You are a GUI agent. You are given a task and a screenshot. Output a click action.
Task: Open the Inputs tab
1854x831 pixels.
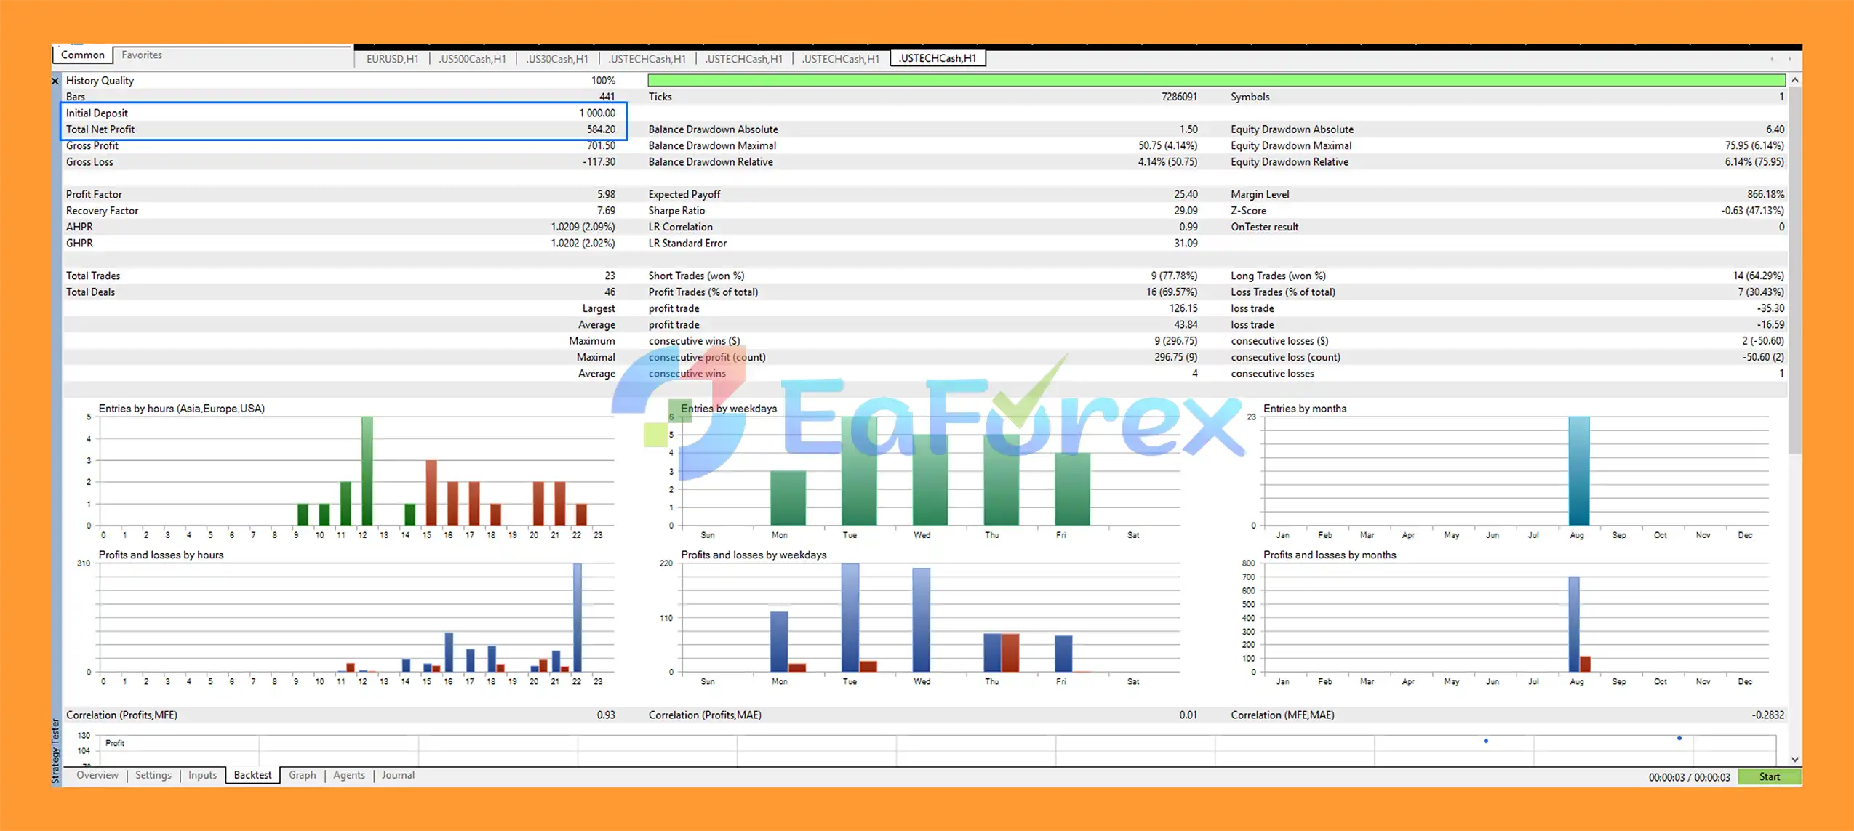202,775
